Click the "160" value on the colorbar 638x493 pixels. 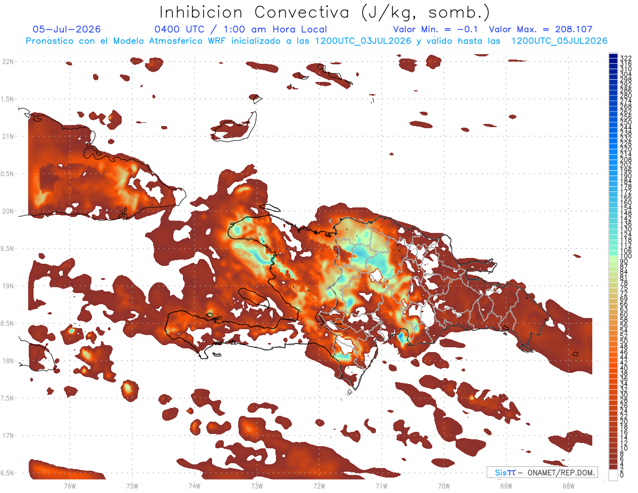tap(625, 203)
